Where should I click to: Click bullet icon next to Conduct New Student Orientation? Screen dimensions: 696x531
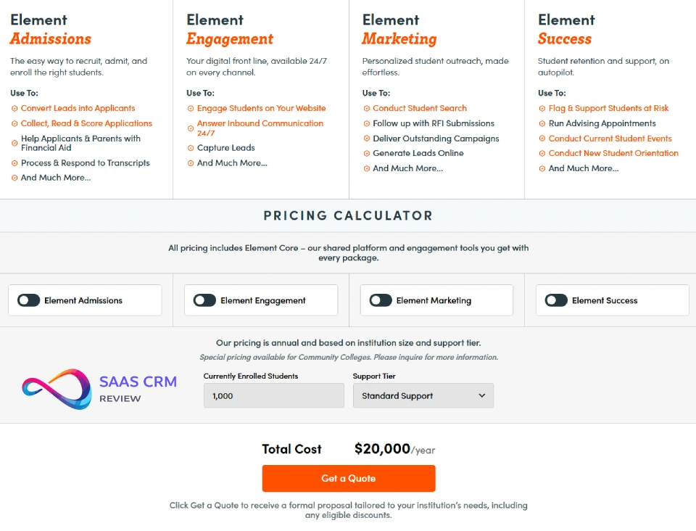coord(542,154)
